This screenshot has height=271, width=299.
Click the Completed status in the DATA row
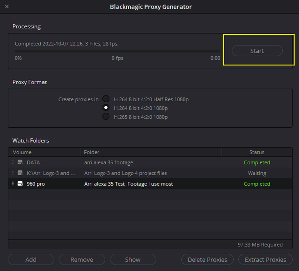[257, 163]
